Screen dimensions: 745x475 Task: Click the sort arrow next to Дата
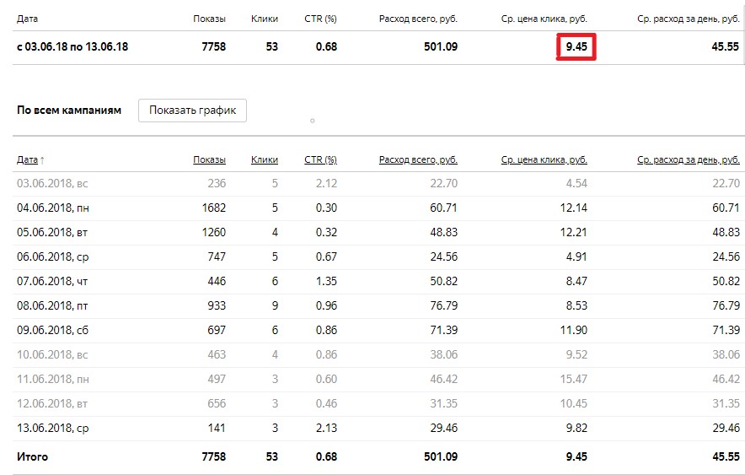click(42, 160)
